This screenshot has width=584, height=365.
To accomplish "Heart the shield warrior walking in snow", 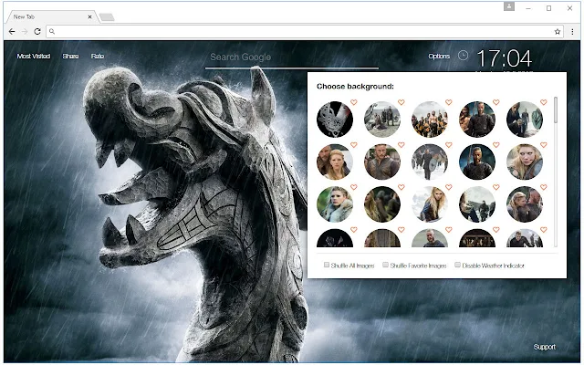I will (448, 144).
